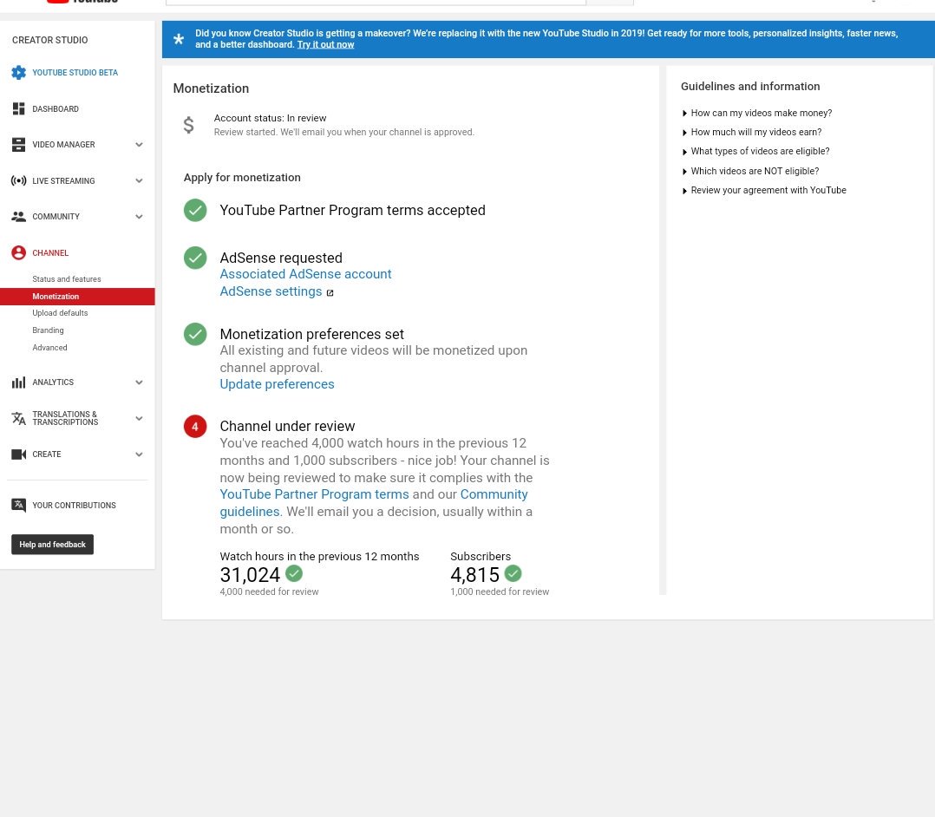935x817 pixels.
Task: Click the asterisk icon in blue banner
Action: pos(179,39)
